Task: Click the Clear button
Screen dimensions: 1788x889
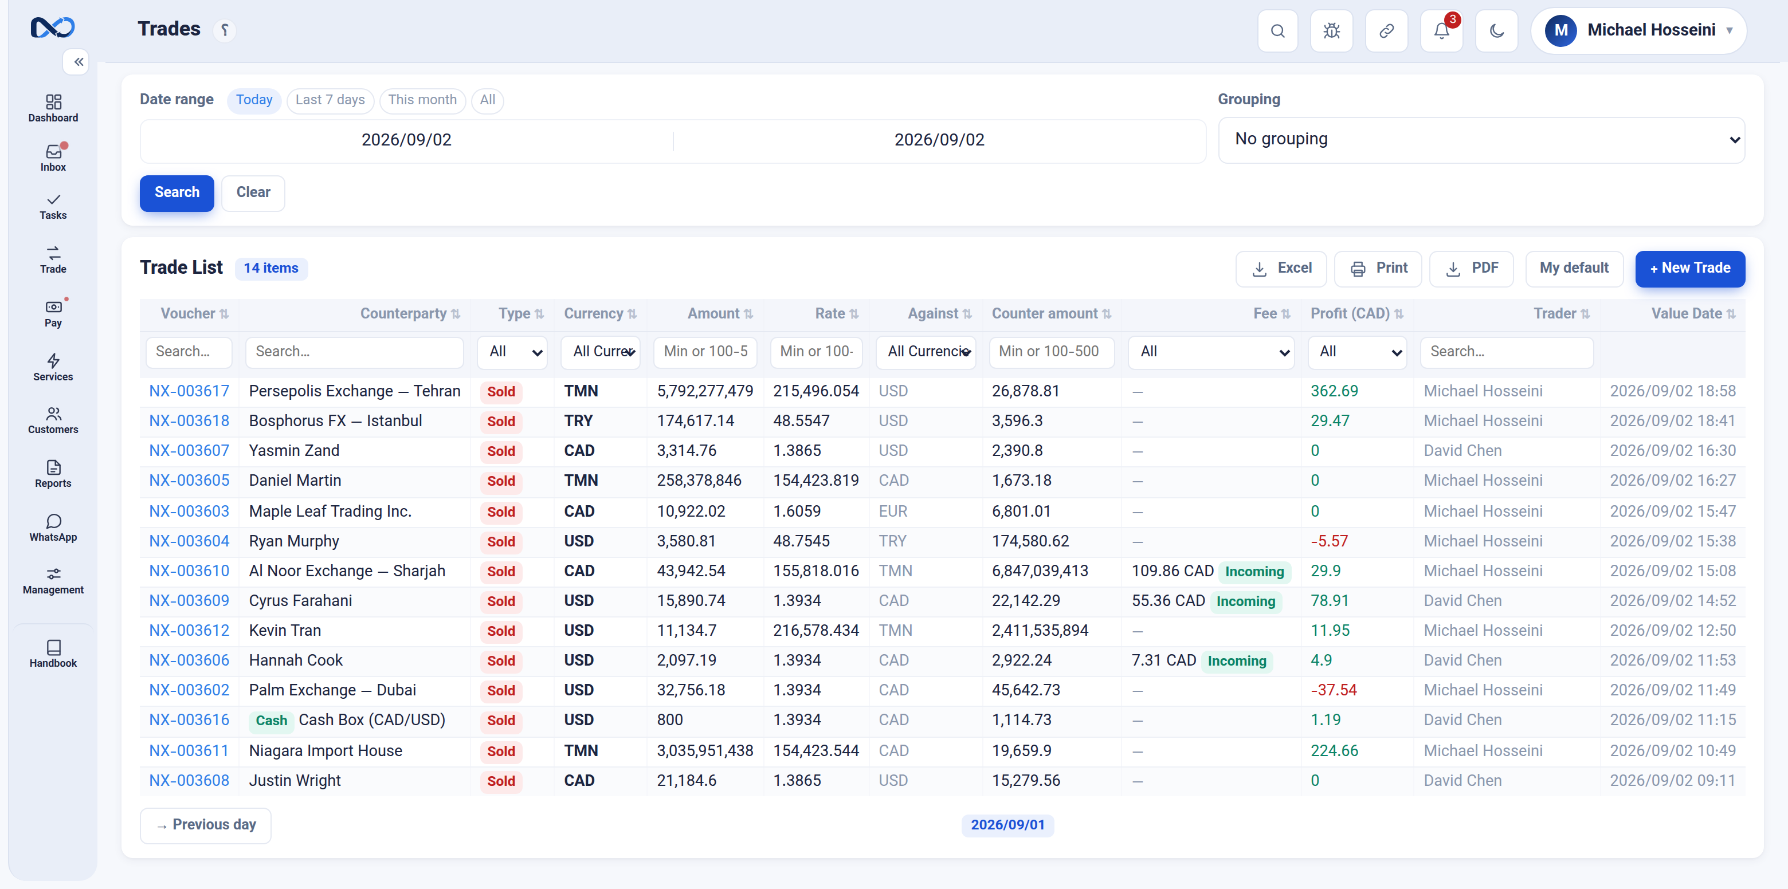Action: coord(253,193)
